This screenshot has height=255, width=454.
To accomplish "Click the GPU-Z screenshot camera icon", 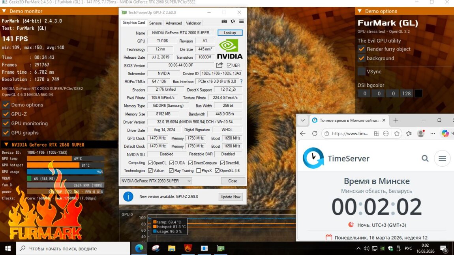I will pos(224,22).
